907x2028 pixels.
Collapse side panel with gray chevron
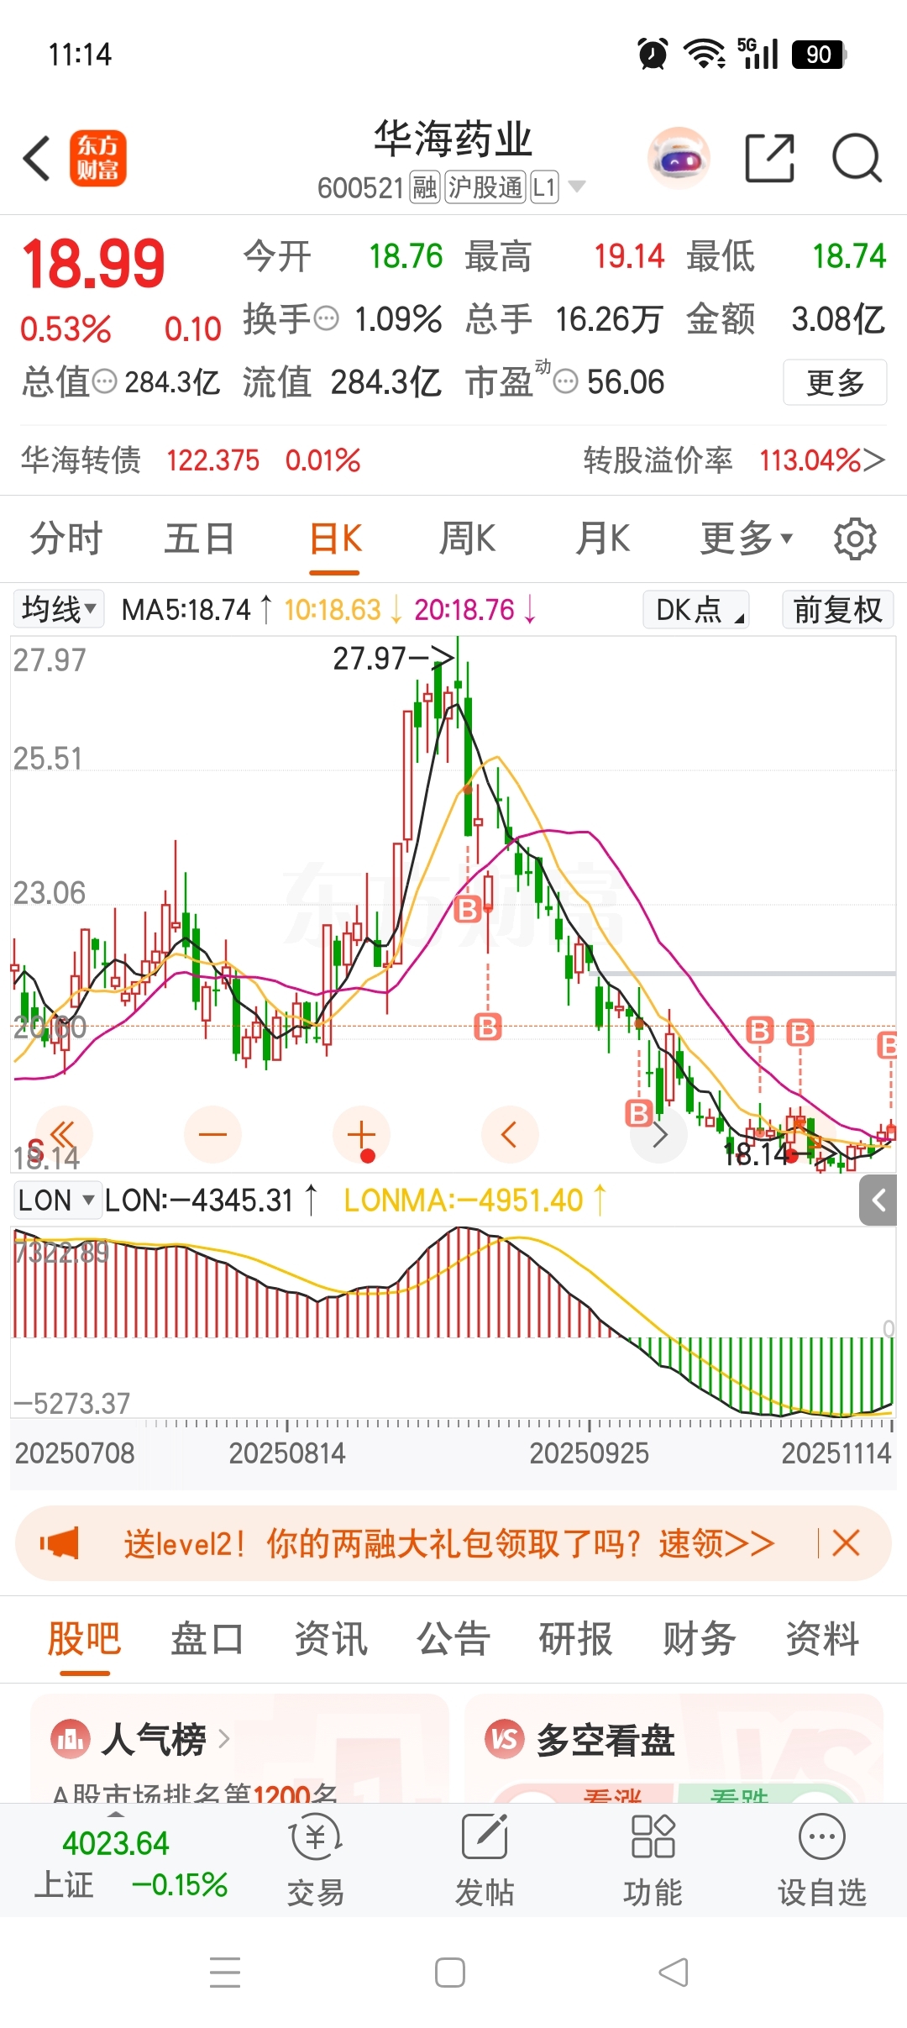click(878, 1201)
